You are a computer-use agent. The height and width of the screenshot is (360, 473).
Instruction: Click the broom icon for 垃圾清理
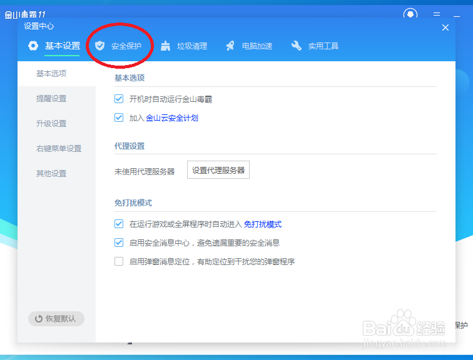click(x=165, y=46)
